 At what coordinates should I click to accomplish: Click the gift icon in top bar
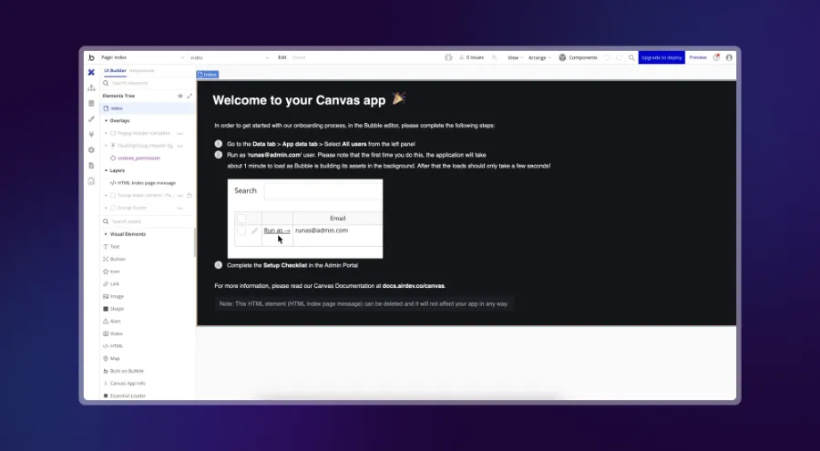click(448, 57)
